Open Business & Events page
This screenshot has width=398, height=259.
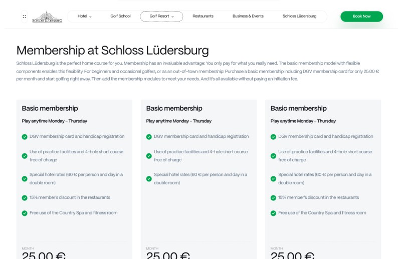click(248, 17)
